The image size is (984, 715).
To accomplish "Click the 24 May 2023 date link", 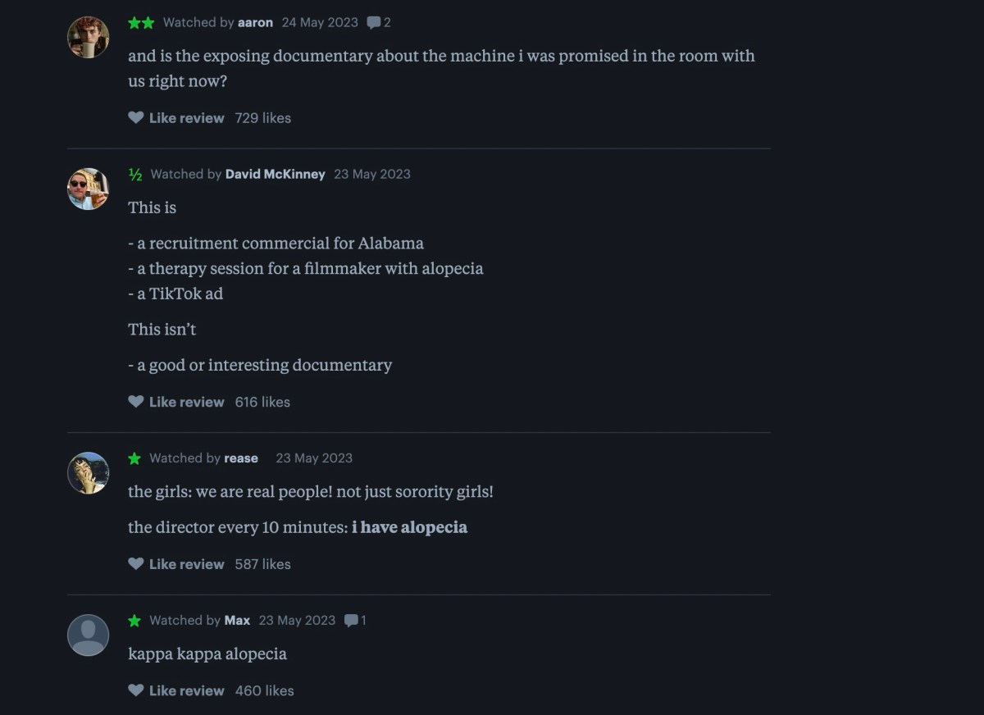I will tap(319, 22).
